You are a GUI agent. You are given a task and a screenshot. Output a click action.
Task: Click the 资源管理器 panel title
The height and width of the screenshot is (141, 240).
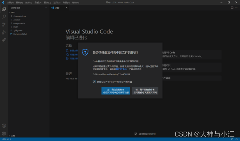16,8
